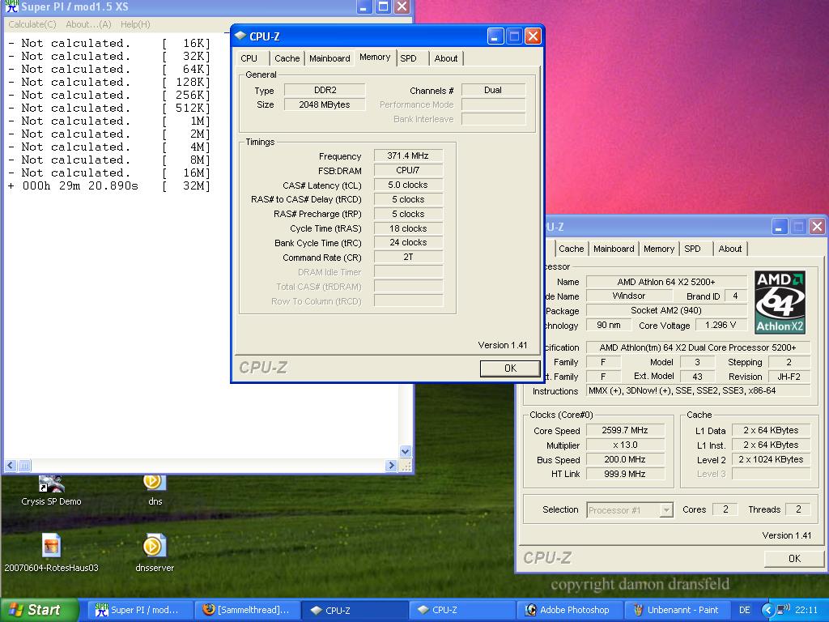
Task: Click Super PI scroll down arrow
Action: [406, 451]
